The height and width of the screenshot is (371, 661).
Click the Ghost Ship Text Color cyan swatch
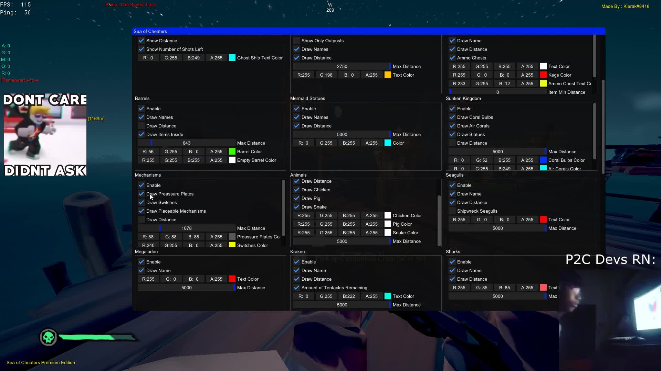pyautogui.click(x=232, y=58)
